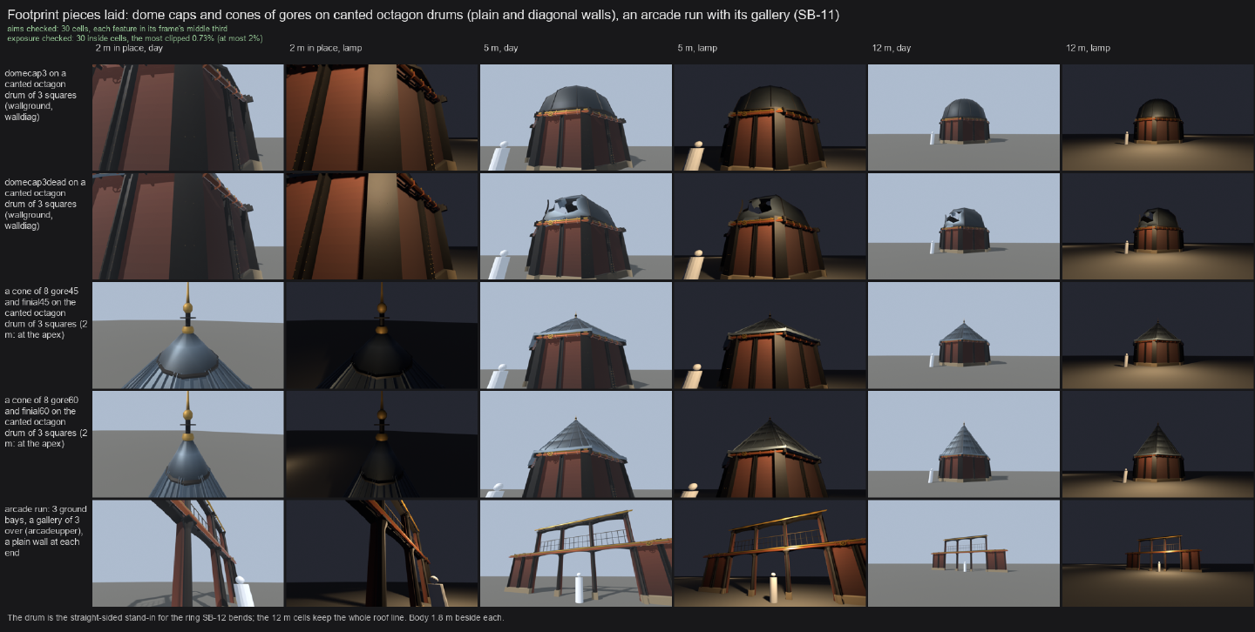Image resolution: width=1255 pixels, height=632 pixels.
Task: Click column header "12 m, day"
Action: pos(891,48)
